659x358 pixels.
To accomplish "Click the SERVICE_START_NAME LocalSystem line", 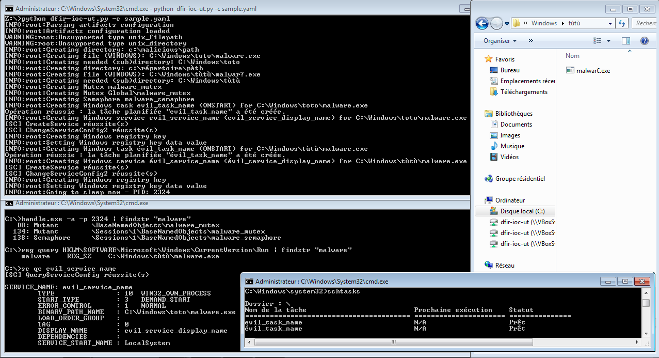I will 103,343.
